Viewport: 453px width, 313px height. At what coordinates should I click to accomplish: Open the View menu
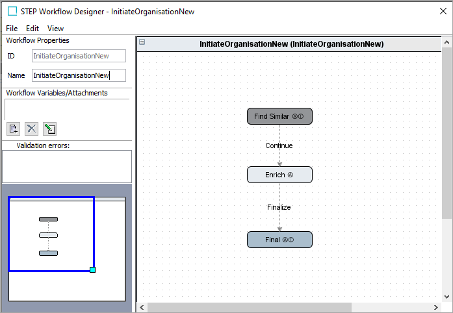pos(55,29)
